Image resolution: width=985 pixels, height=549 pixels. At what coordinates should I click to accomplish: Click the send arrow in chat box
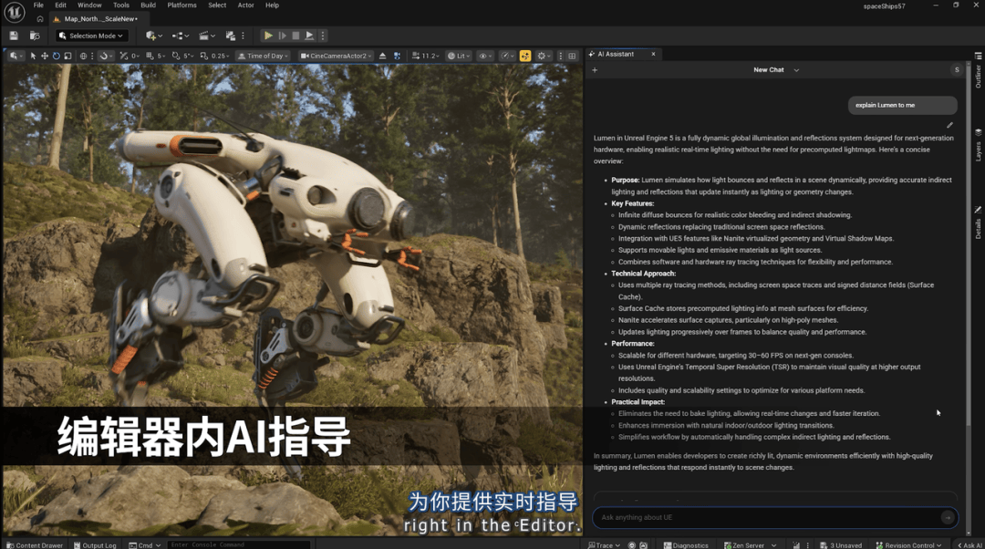point(947,517)
